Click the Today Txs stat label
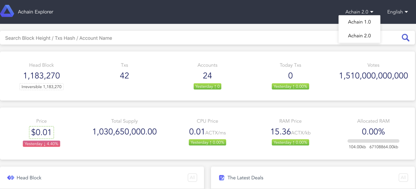The width and height of the screenshot is (416, 189). pyautogui.click(x=290, y=65)
